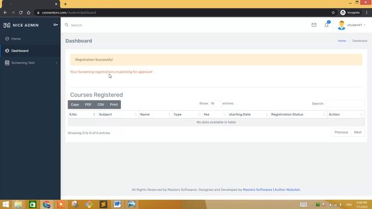Open the Masters Softwares footer link

257,190
